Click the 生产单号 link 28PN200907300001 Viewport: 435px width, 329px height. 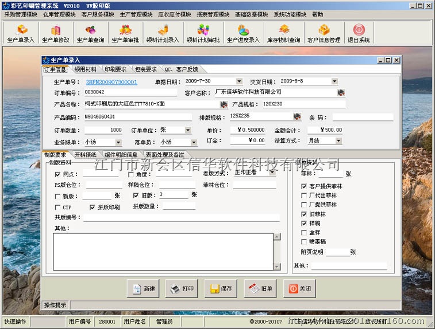pos(111,82)
